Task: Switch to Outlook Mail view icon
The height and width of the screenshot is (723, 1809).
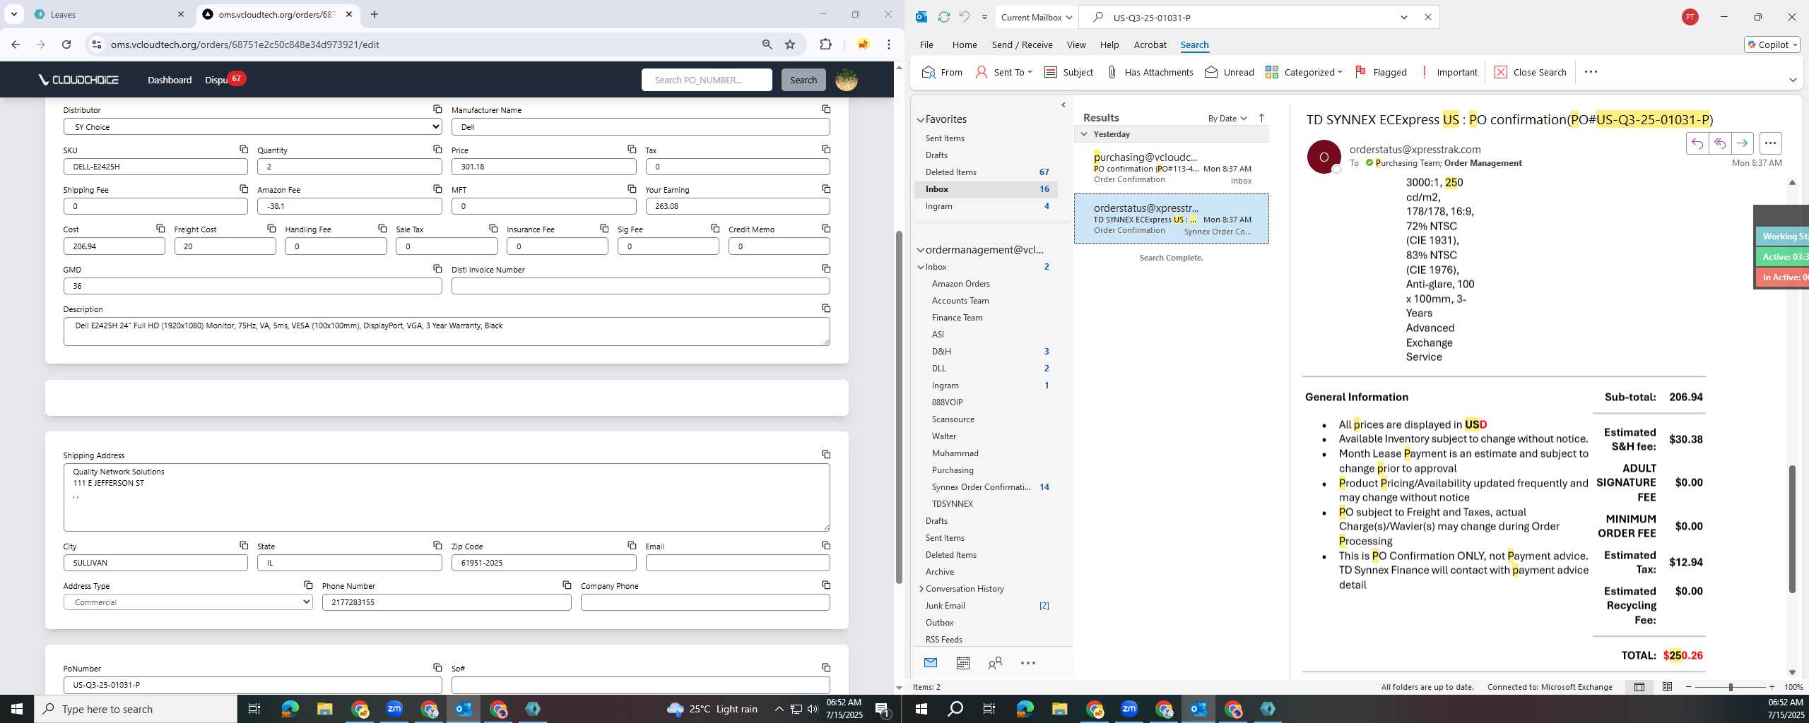Action: [x=931, y=663]
